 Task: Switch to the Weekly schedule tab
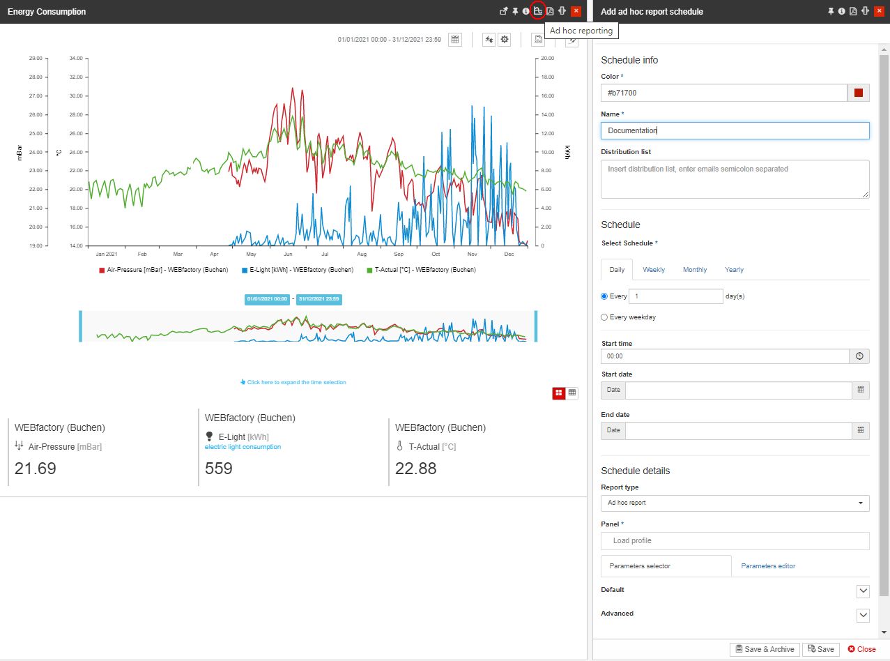653,270
